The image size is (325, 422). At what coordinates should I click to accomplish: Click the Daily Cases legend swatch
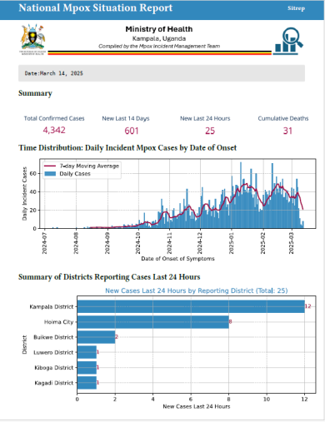[50, 174]
